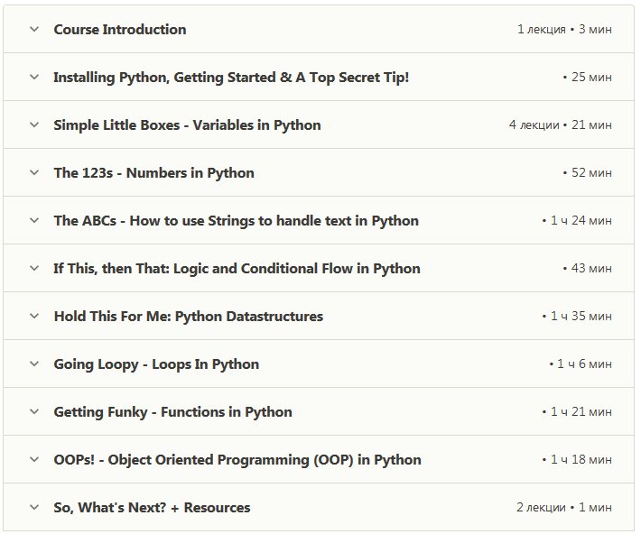Screen dimensions: 641x534
Task: Click the 4 лекции • 21 мин label
Action: 560,125
